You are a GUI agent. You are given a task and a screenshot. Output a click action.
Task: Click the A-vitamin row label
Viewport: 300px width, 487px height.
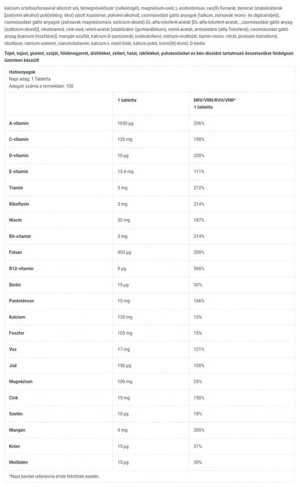pyautogui.click(x=19, y=123)
